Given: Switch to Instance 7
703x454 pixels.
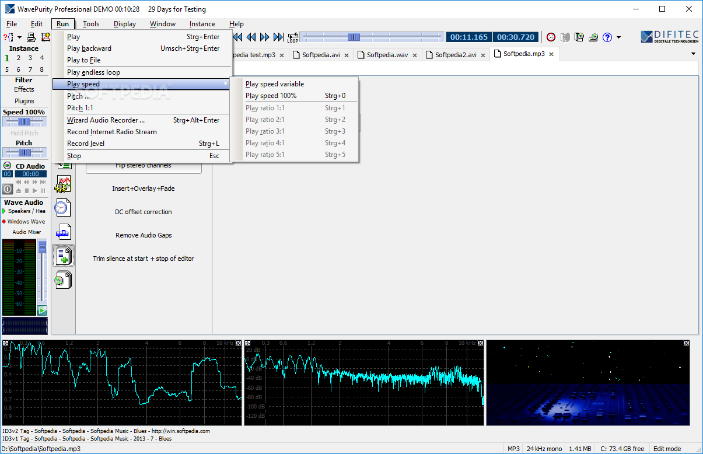Looking at the screenshot, I should click(x=30, y=69).
